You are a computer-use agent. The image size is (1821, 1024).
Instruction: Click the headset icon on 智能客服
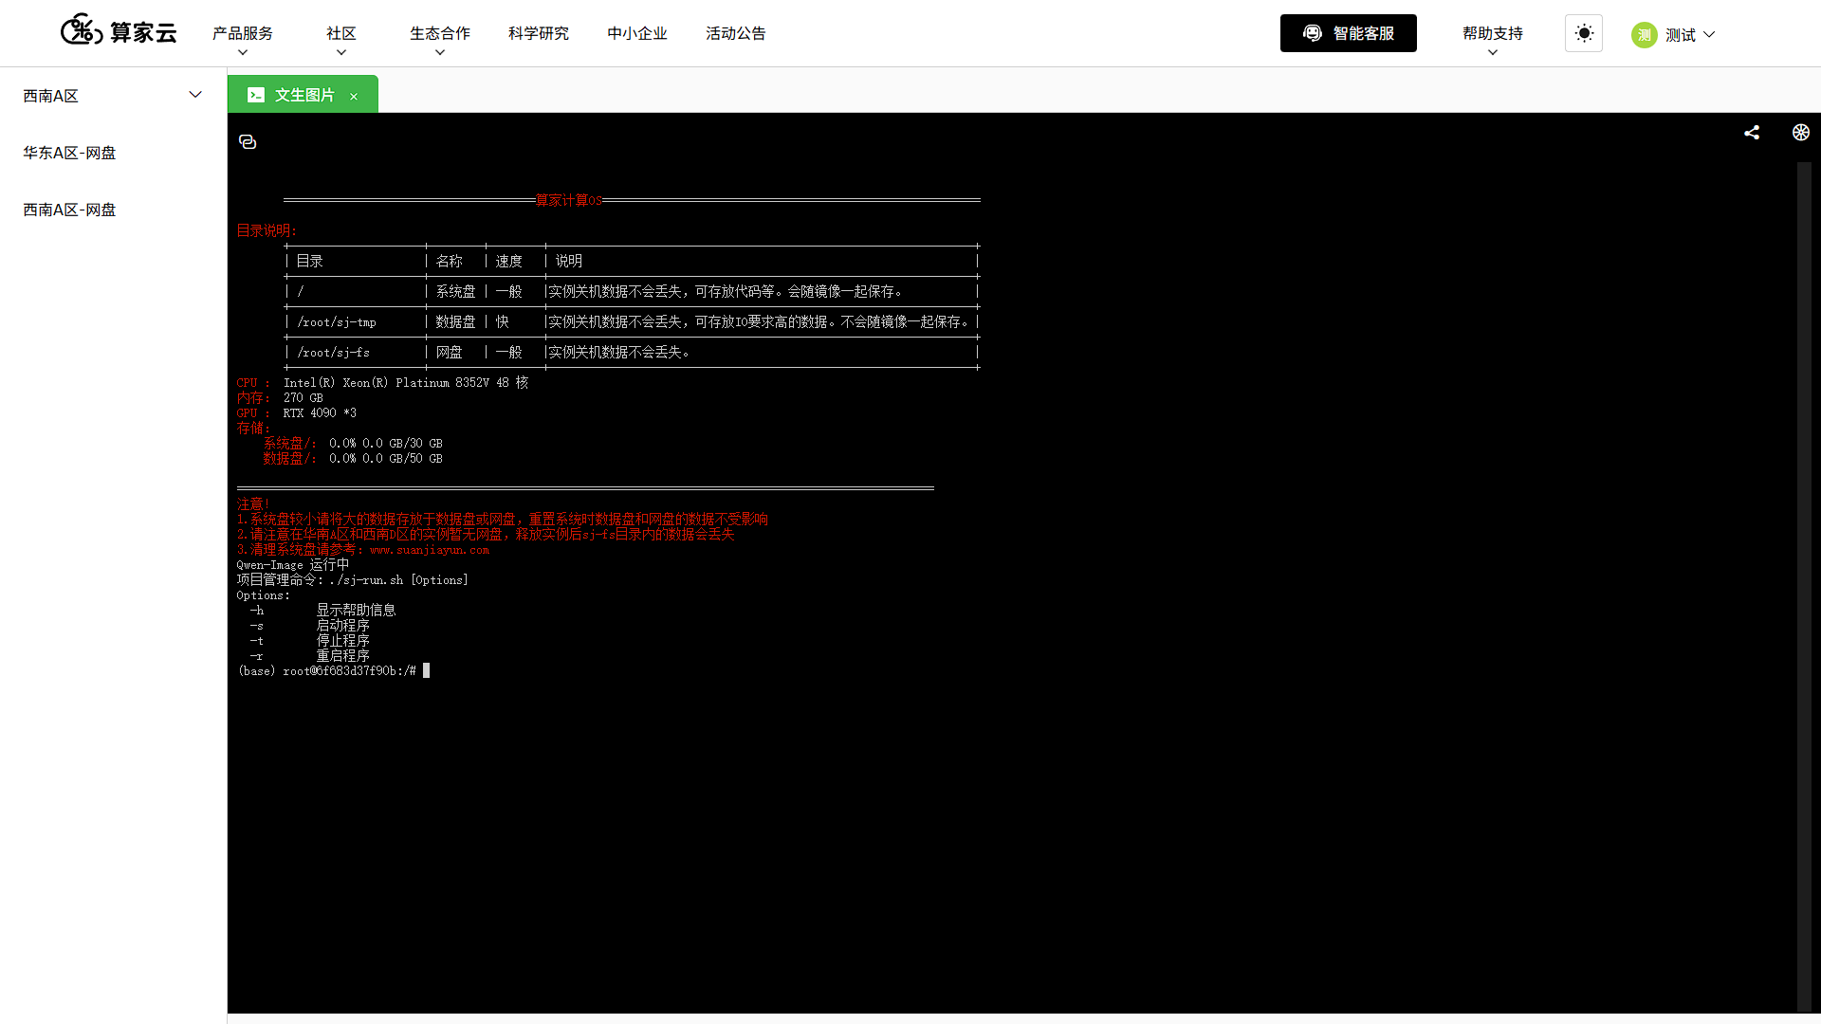pyautogui.click(x=1313, y=33)
